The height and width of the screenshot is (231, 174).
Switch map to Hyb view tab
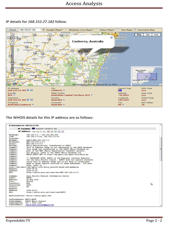click(x=156, y=35)
